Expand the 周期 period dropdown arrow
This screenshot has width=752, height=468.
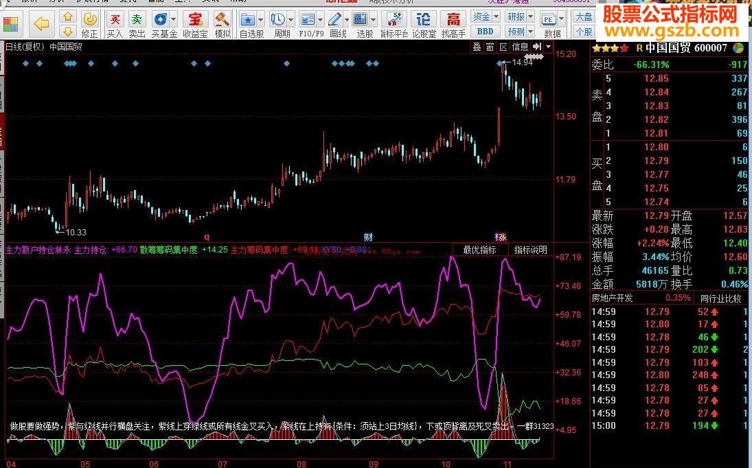[290, 20]
